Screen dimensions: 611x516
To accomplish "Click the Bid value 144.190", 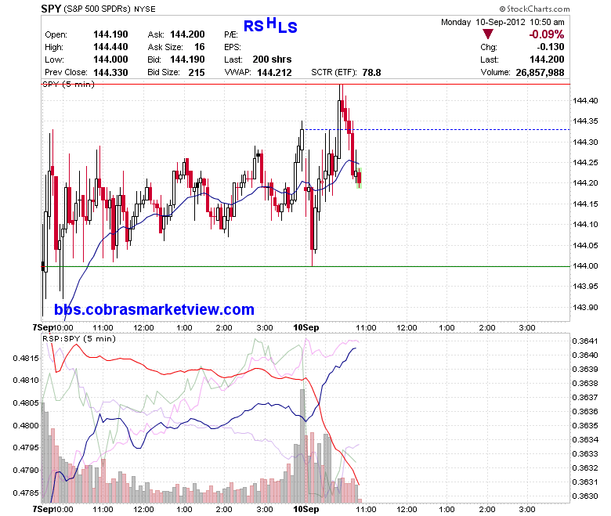I will (187, 60).
